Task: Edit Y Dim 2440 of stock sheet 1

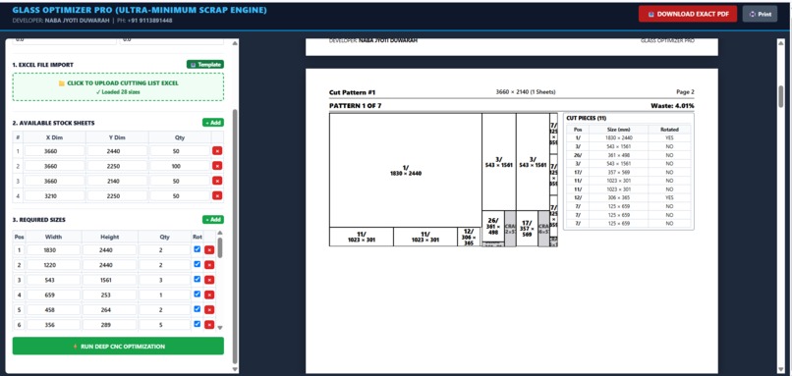Action: coord(117,151)
